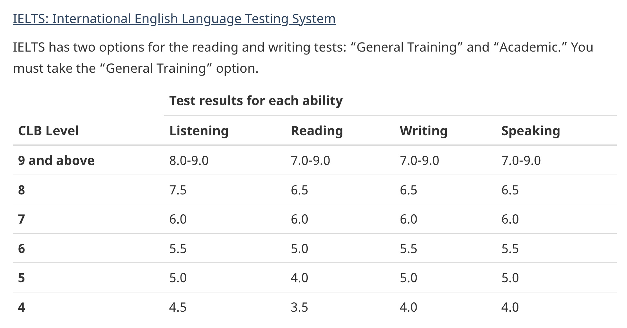This screenshot has height=328, width=627.
Task: Click the CLB Level column header
Action: click(48, 131)
